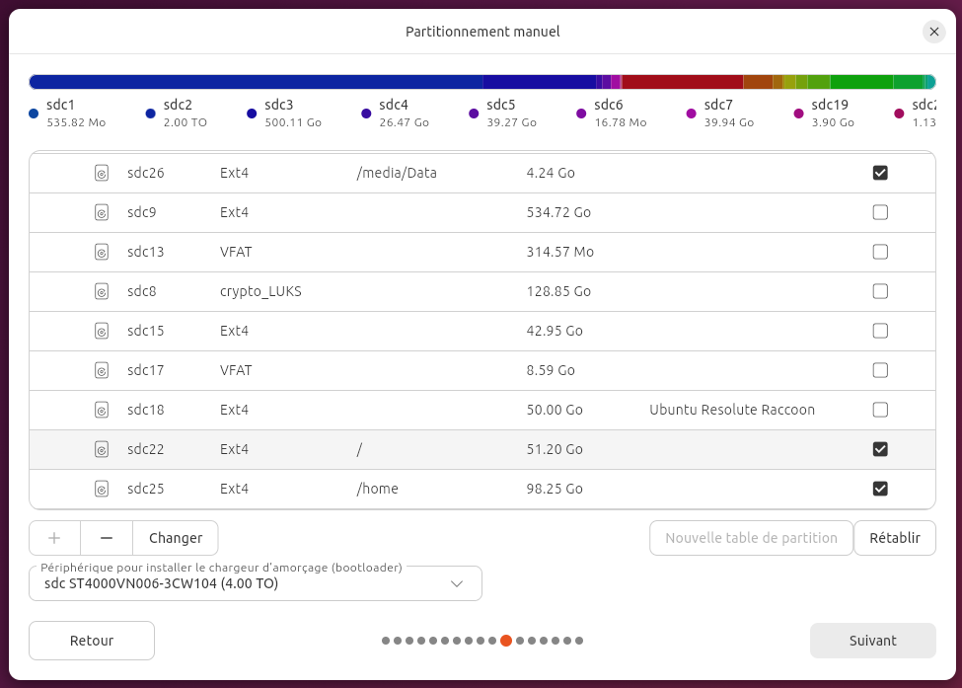Viewport: 962px width, 688px height.
Task: Enable format checkbox for sdc18
Action: point(880,410)
